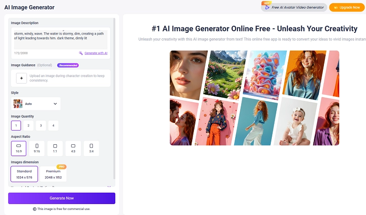366x215 pixels.
Task: Click inside the Image Description text box
Action: point(59,39)
